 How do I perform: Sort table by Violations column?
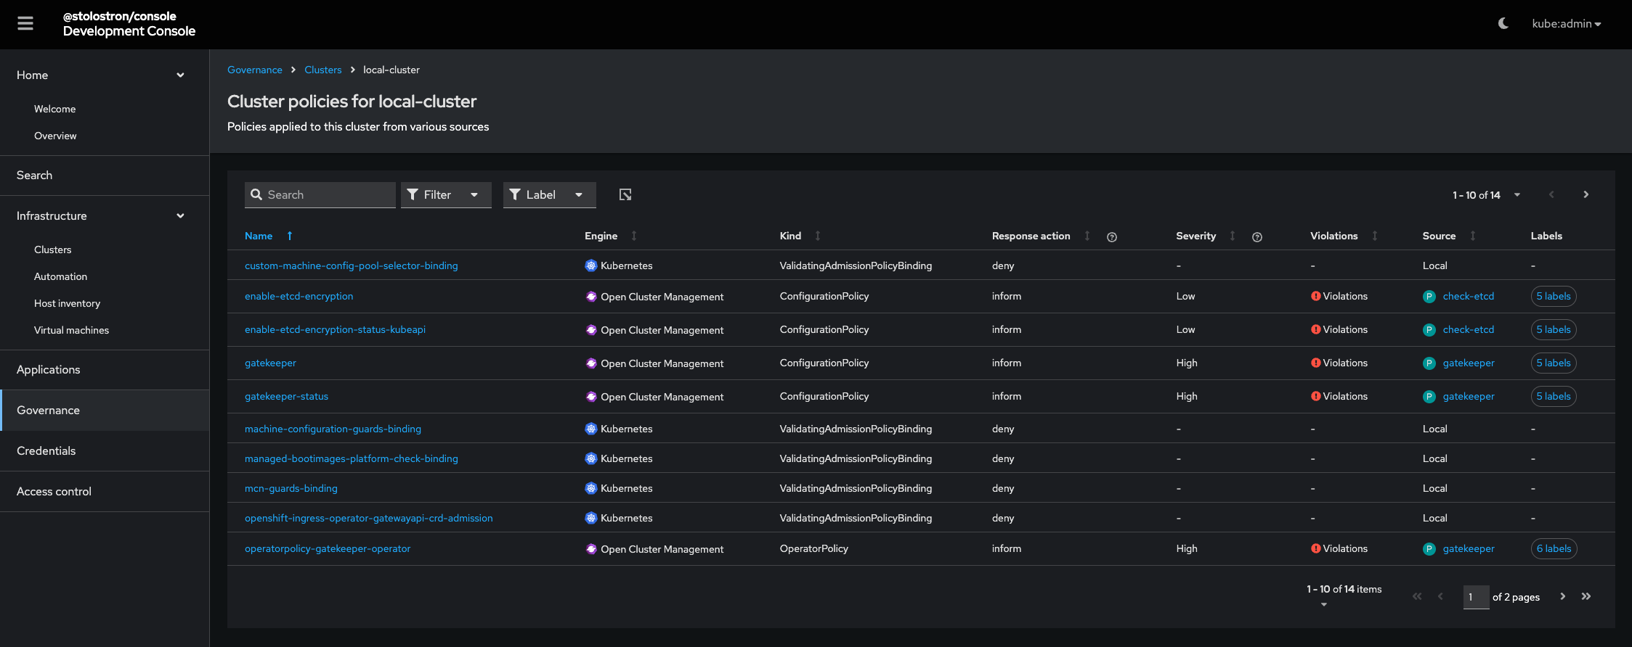(1375, 236)
